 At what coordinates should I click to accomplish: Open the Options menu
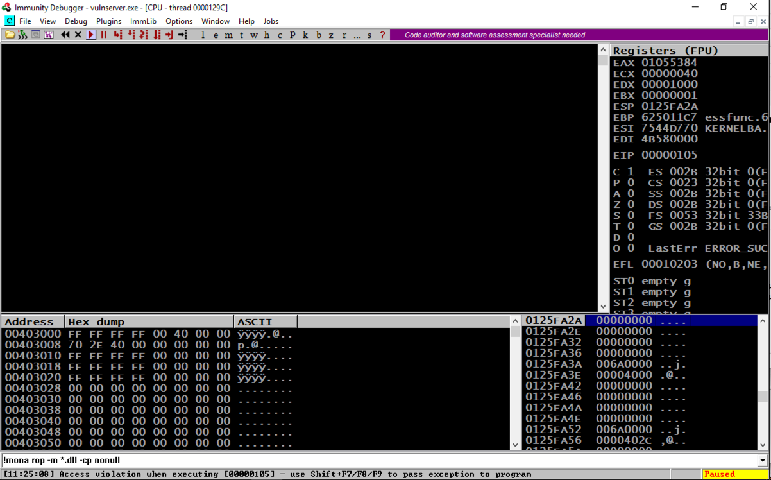pos(179,21)
